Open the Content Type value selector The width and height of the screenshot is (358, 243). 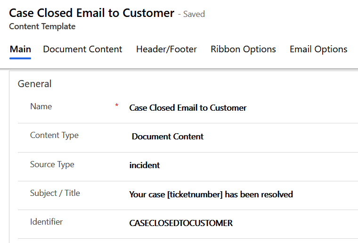click(x=168, y=137)
